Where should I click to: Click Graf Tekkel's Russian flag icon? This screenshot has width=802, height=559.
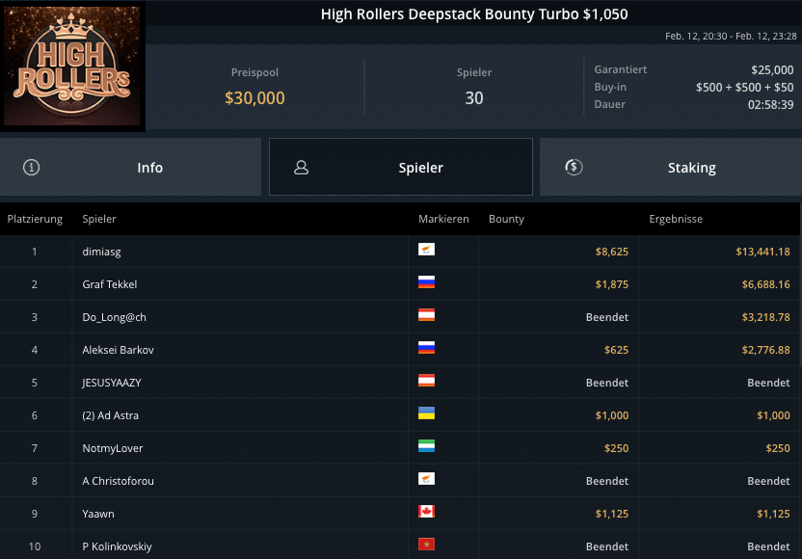pyautogui.click(x=426, y=283)
